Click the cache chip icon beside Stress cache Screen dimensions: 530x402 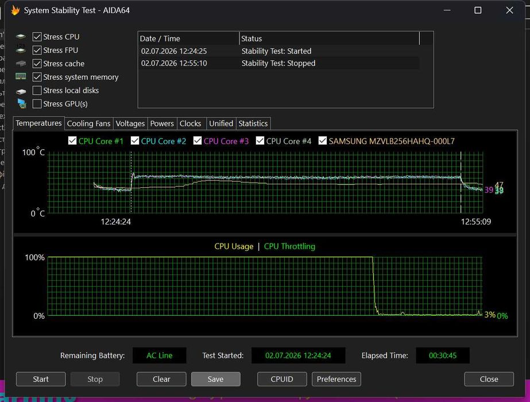21,64
